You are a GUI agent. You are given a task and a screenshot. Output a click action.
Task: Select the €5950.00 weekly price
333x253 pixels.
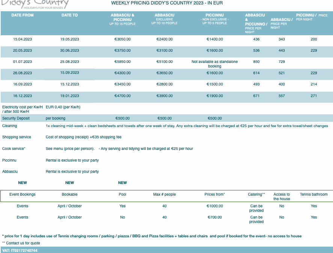(122, 62)
